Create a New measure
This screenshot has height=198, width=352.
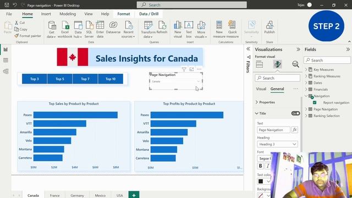point(219,29)
